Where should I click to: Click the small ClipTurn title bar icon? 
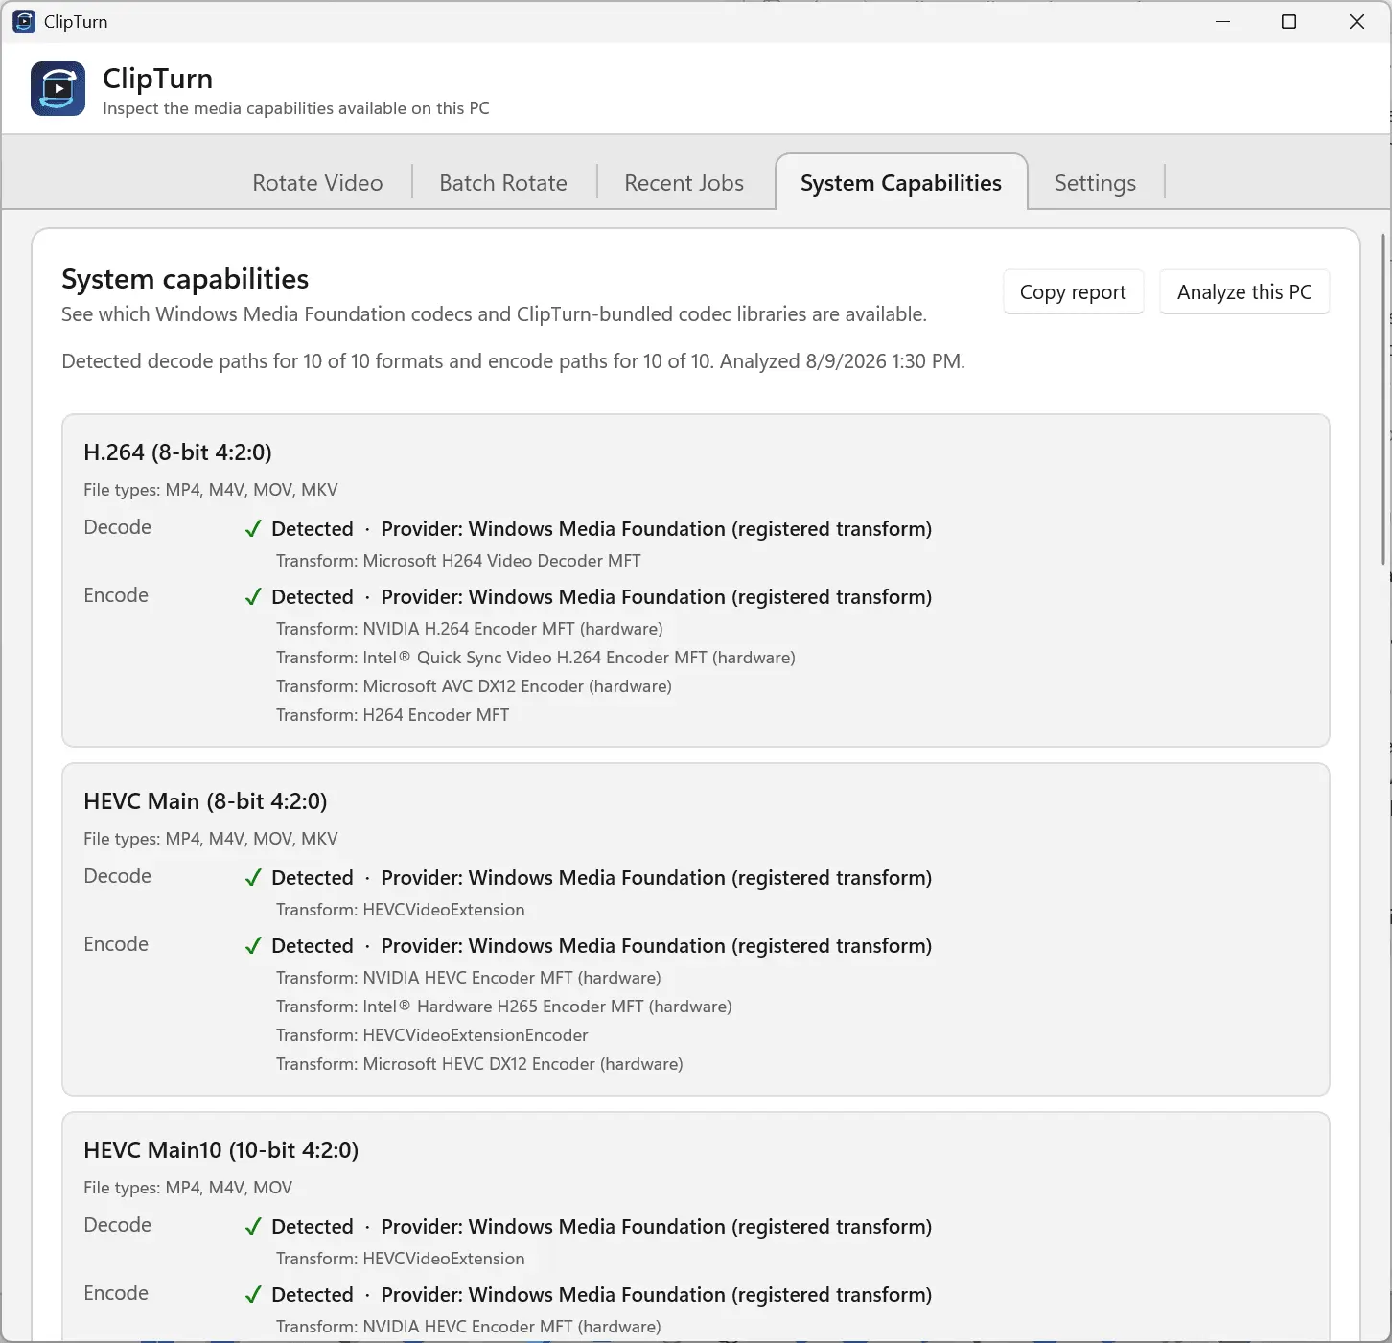pos(24,21)
